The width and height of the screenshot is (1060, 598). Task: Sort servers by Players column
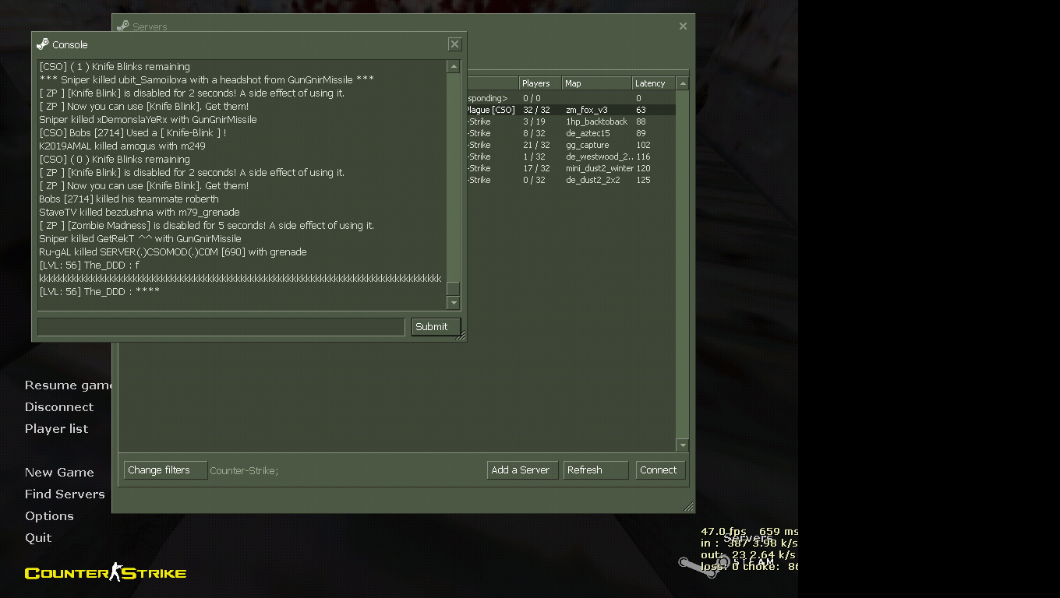click(539, 83)
